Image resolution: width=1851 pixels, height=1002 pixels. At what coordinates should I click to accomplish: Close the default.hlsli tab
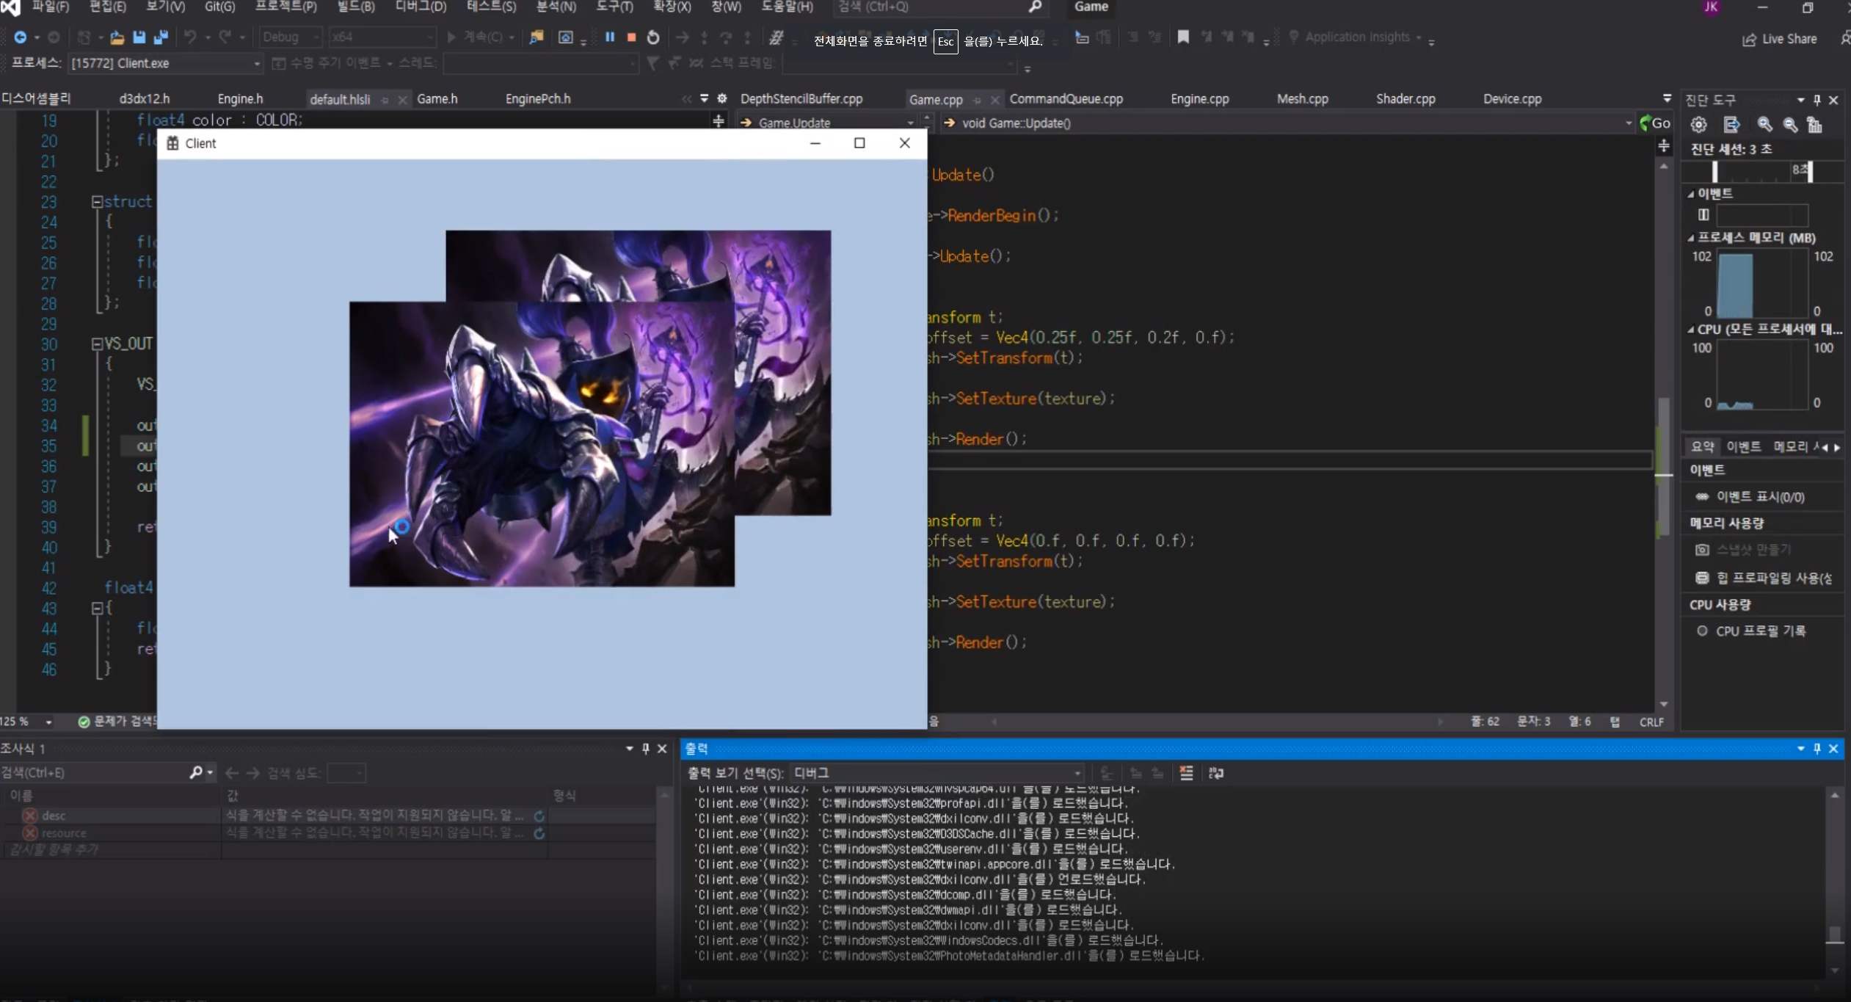(402, 100)
